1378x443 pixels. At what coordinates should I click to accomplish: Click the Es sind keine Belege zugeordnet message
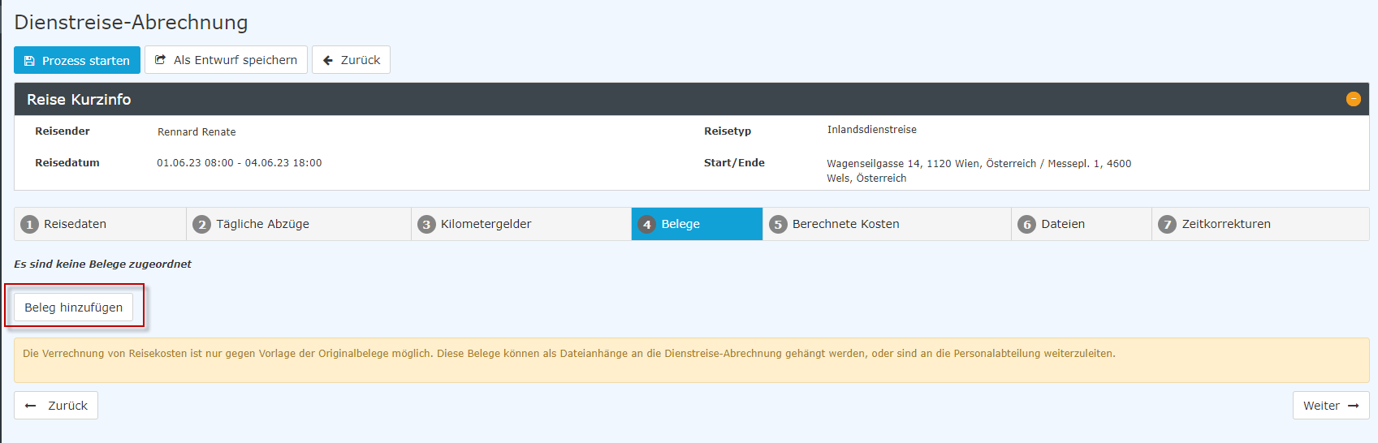point(102,264)
